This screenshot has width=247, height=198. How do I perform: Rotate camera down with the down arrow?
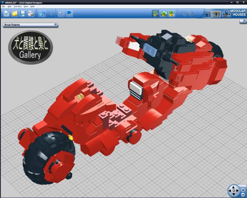pyautogui.click(x=233, y=194)
